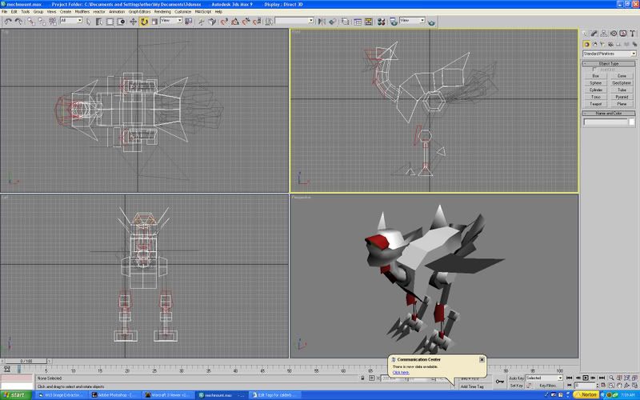Select the Shapes create category
640x400 pixels.
[x=594, y=44]
